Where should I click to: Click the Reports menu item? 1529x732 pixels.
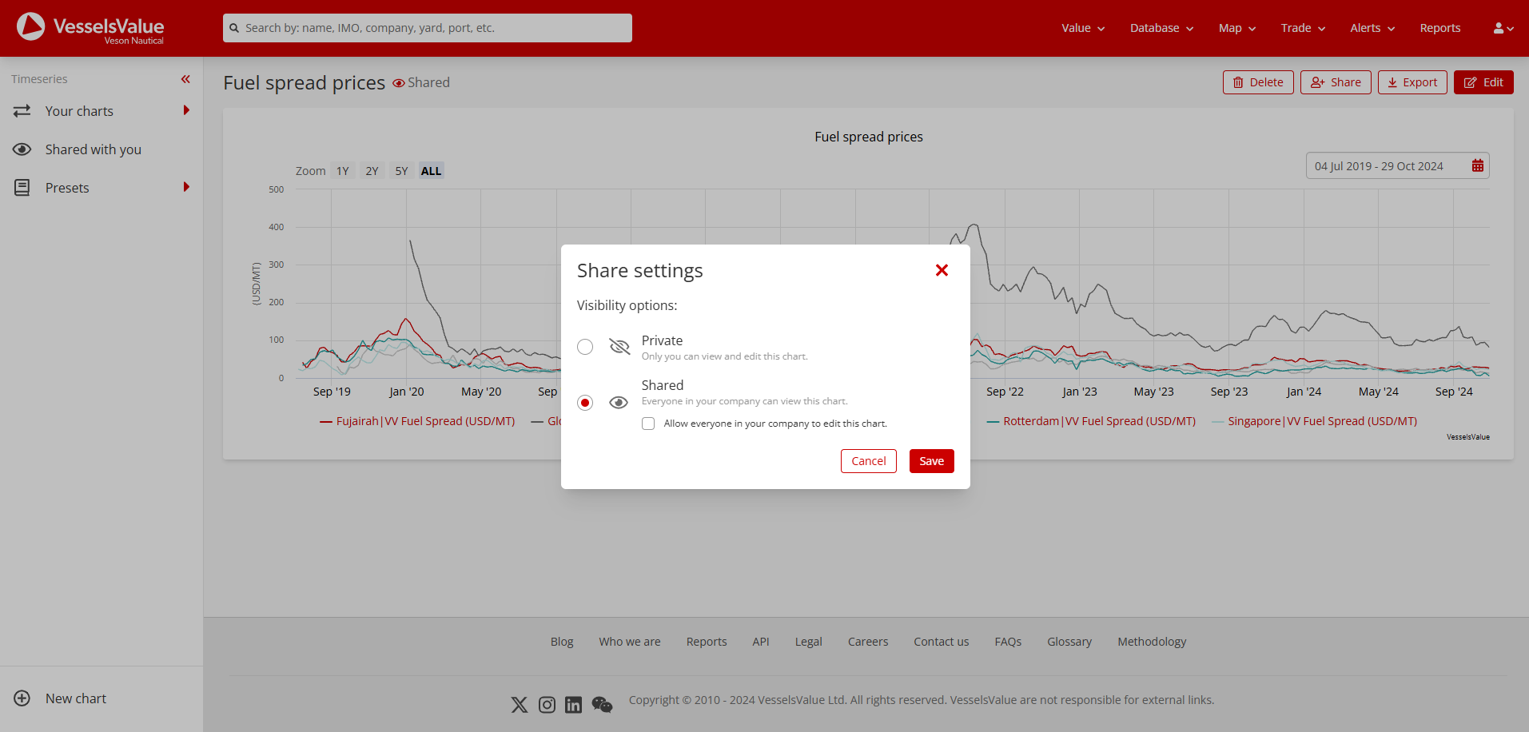(x=1439, y=28)
